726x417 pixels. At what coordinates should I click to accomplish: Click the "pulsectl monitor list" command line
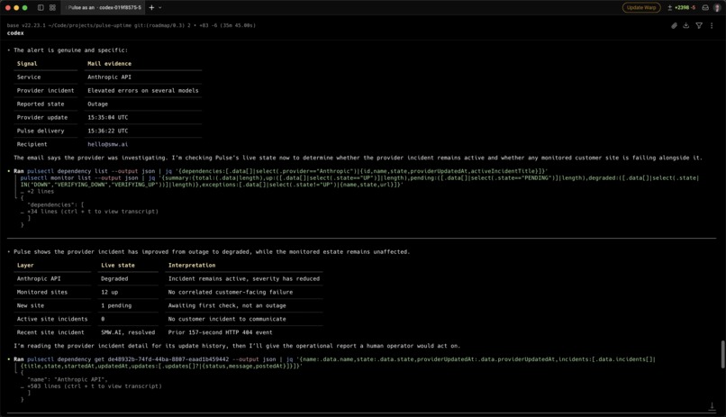pyautogui.click(x=359, y=181)
